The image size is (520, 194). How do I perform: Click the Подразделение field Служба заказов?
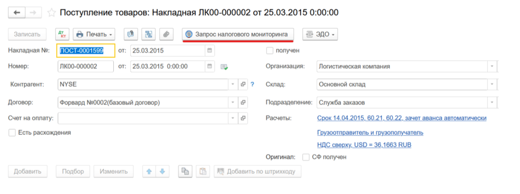(x=402, y=103)
